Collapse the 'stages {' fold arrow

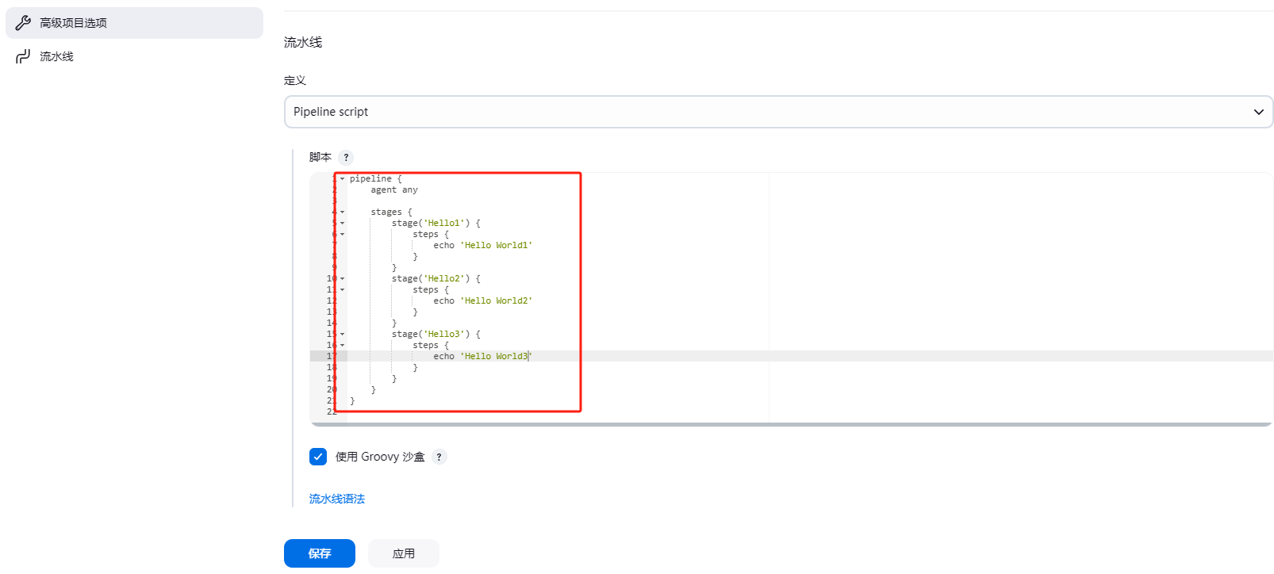pyautogui.click(x=343, y=212)
